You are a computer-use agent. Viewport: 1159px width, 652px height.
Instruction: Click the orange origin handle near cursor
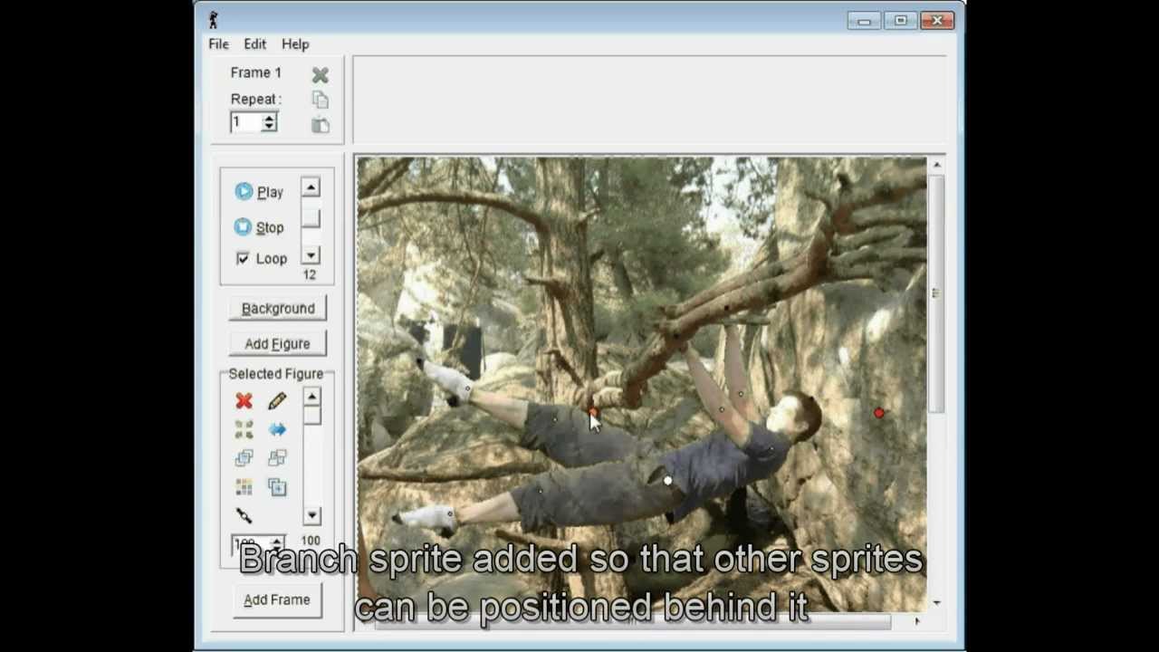click(x=594, y=413)
